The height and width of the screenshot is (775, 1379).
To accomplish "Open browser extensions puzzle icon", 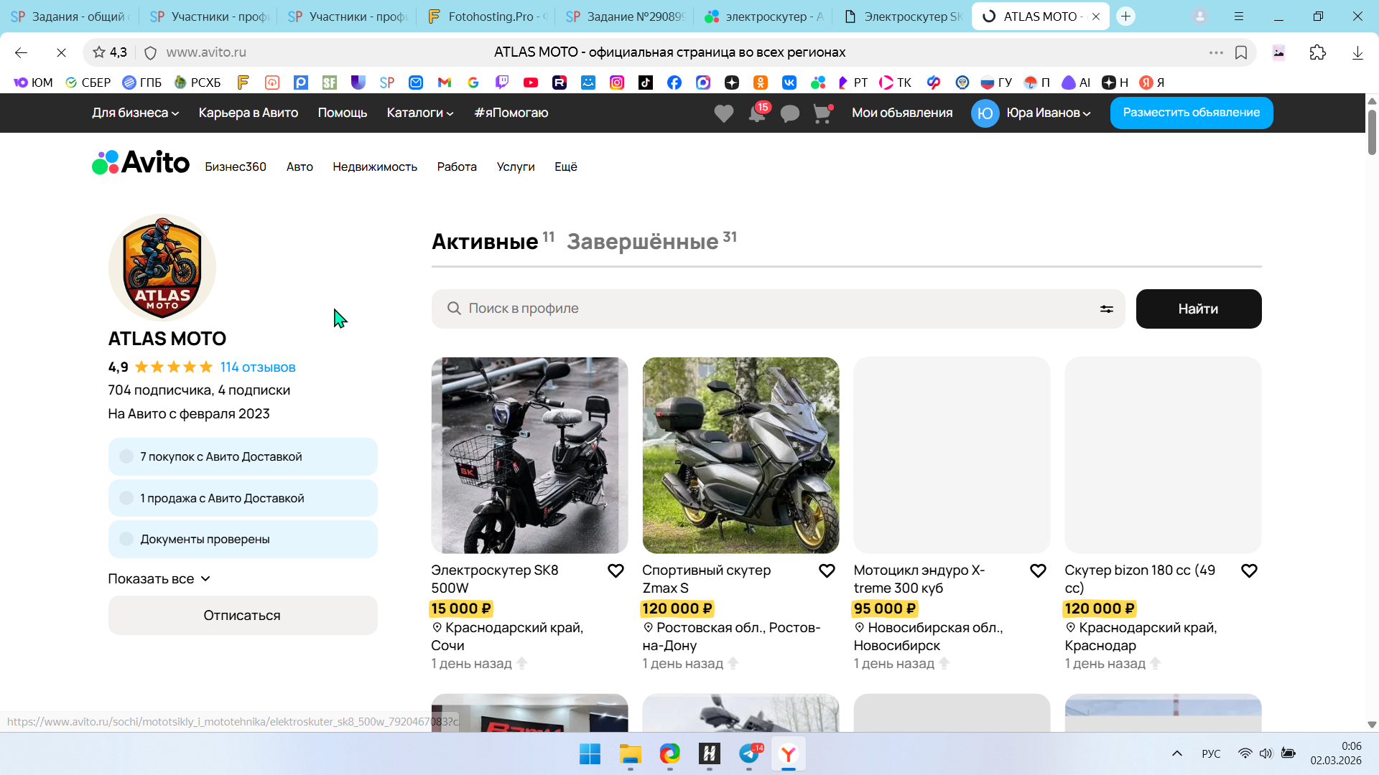I will coord(1318,52).
